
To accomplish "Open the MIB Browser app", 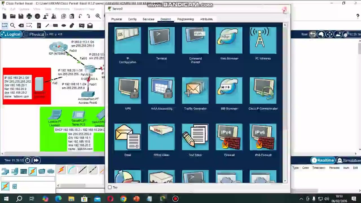I will pos(229,90).
